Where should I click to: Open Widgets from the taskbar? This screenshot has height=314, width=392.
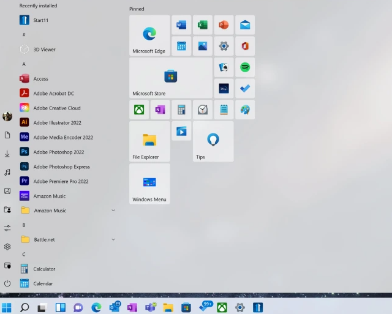click(61, 307)
